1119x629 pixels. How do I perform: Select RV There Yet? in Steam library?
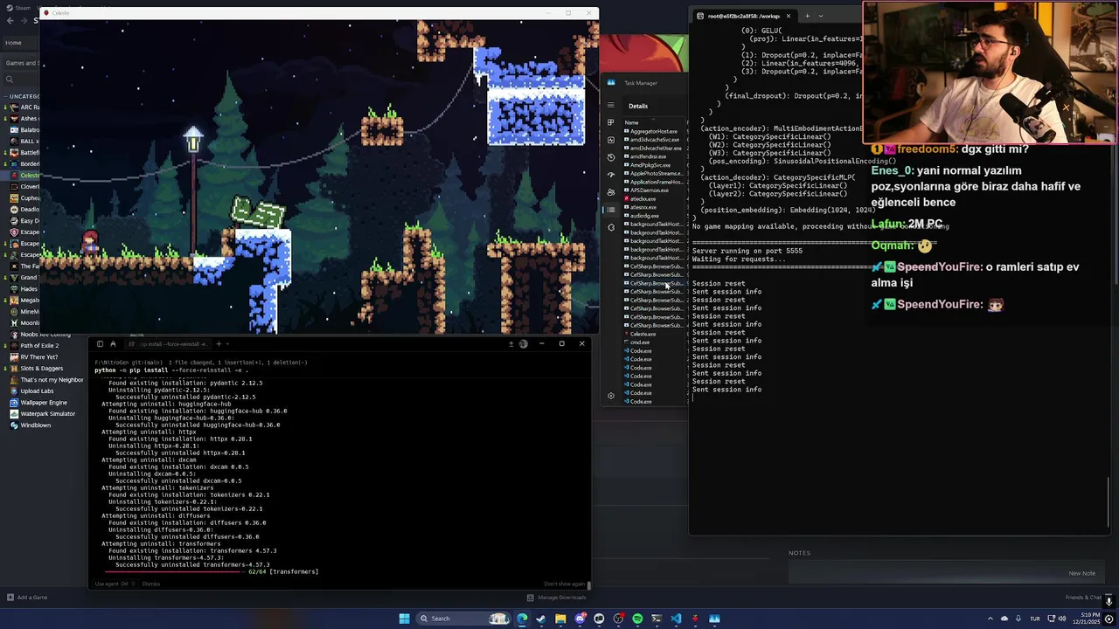point(38,357)
